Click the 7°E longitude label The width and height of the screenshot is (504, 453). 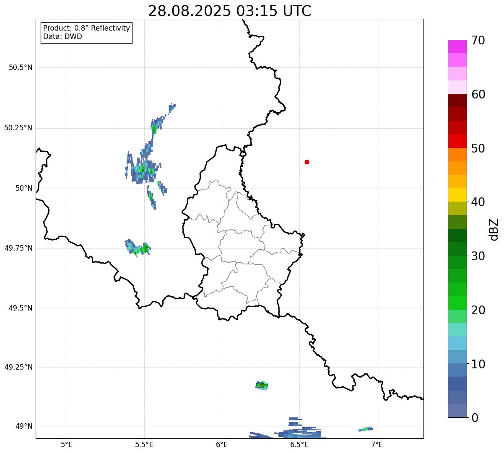tap(377, 444)
